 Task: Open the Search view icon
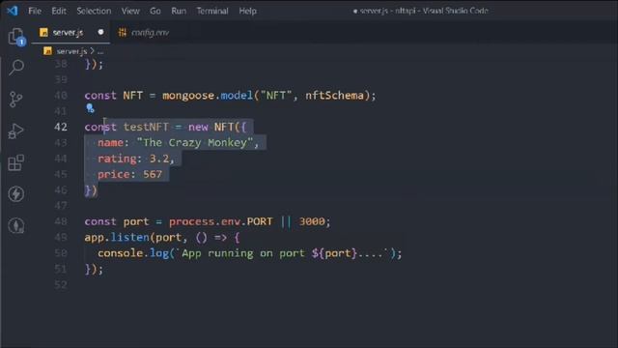(16, 68)
